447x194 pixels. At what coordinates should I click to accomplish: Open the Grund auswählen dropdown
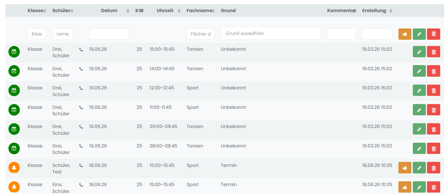pyautogui.click(x=271, y=33)
